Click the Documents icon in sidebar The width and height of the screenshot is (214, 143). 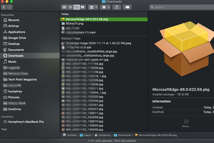(5, 50)
